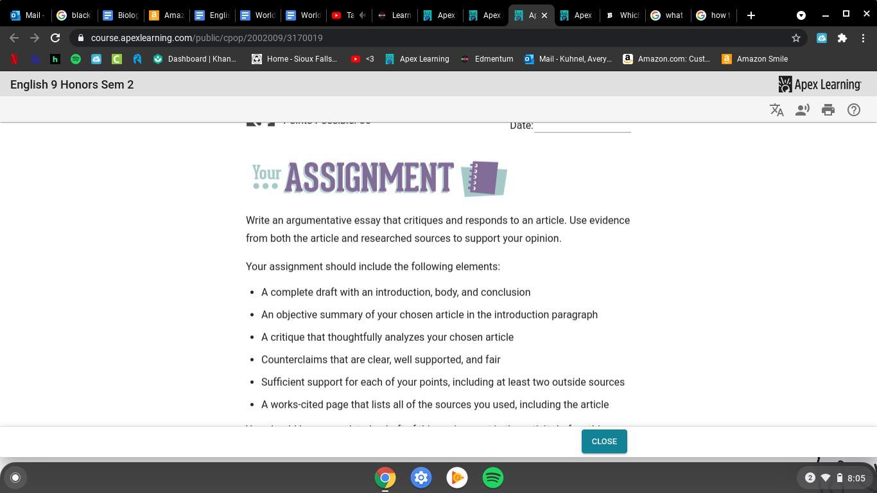877x493 pixels.
Task: Open the notification count badge
Action: click(x=810, y=478)
